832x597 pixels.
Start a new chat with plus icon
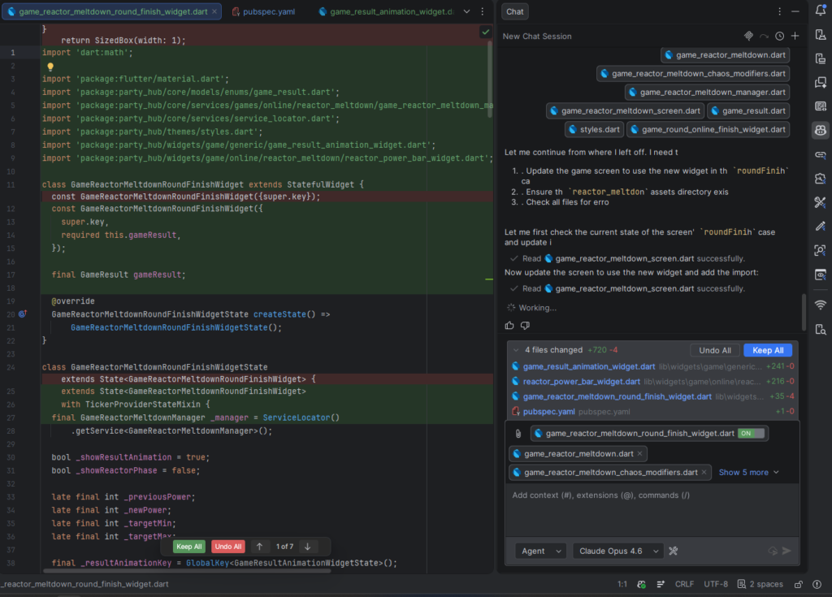click(795, 36)
